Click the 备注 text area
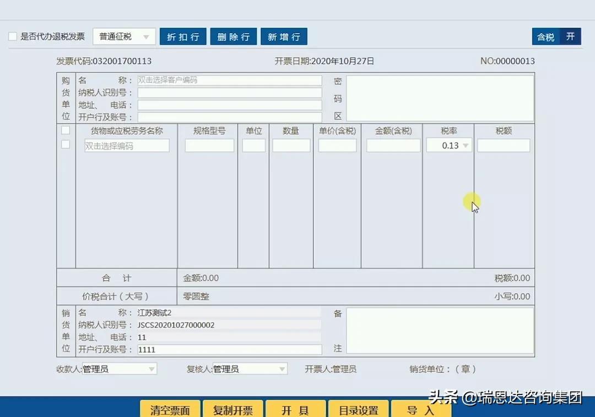595x417 pixels. 440,330
